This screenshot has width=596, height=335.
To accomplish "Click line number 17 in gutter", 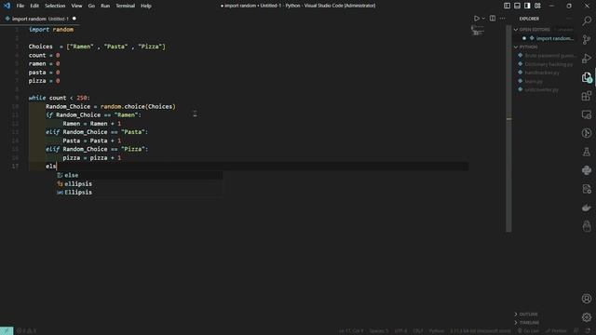I will [15, 166].
